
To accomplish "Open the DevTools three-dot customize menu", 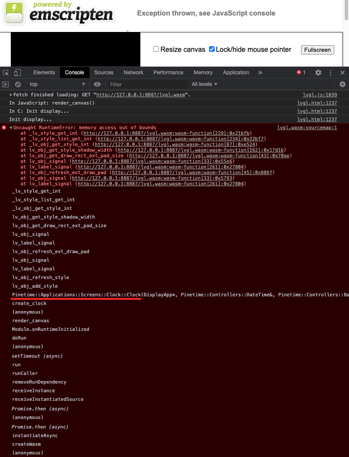I will tap(331, 73).
